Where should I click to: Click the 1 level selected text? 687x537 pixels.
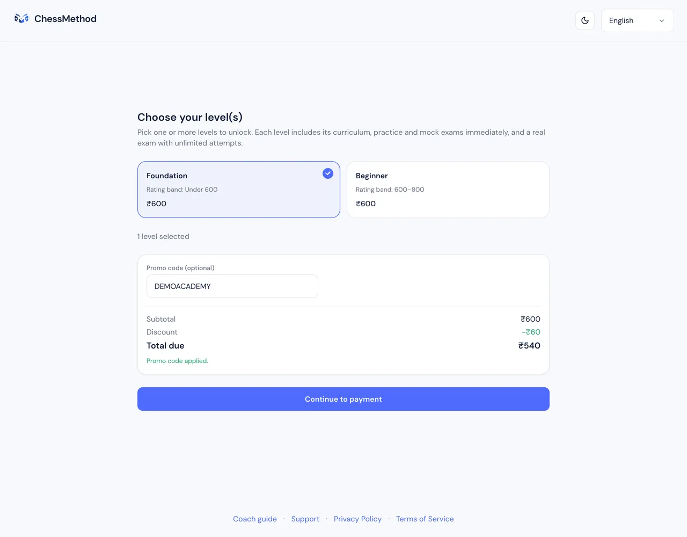[x=163, y=236]
